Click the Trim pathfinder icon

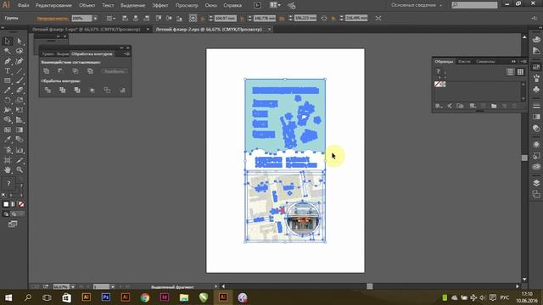click(x=62, y=90)
